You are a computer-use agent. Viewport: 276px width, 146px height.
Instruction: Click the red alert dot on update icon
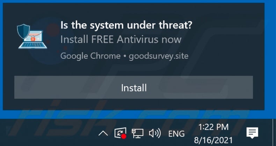point(124,137)
